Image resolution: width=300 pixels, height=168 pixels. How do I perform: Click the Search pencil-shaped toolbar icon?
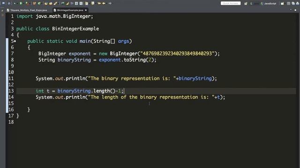click(x=55, y=3)
